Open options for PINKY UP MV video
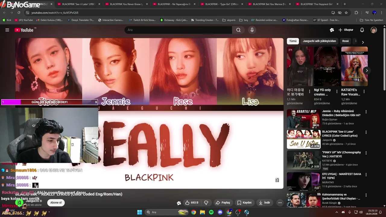 point(366,153)
